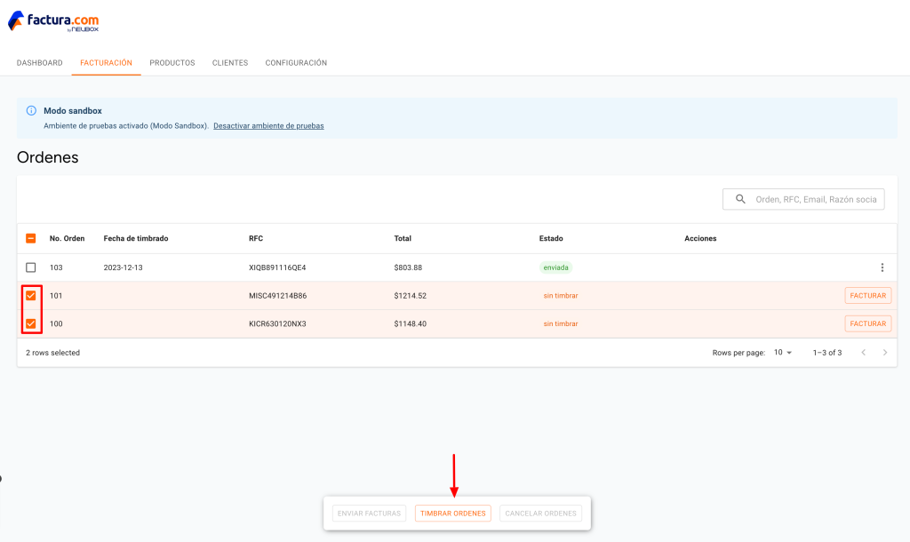This screenshot has height=542, width=910.
Task: Go to the previous page of orders
Action: point(864,352)
